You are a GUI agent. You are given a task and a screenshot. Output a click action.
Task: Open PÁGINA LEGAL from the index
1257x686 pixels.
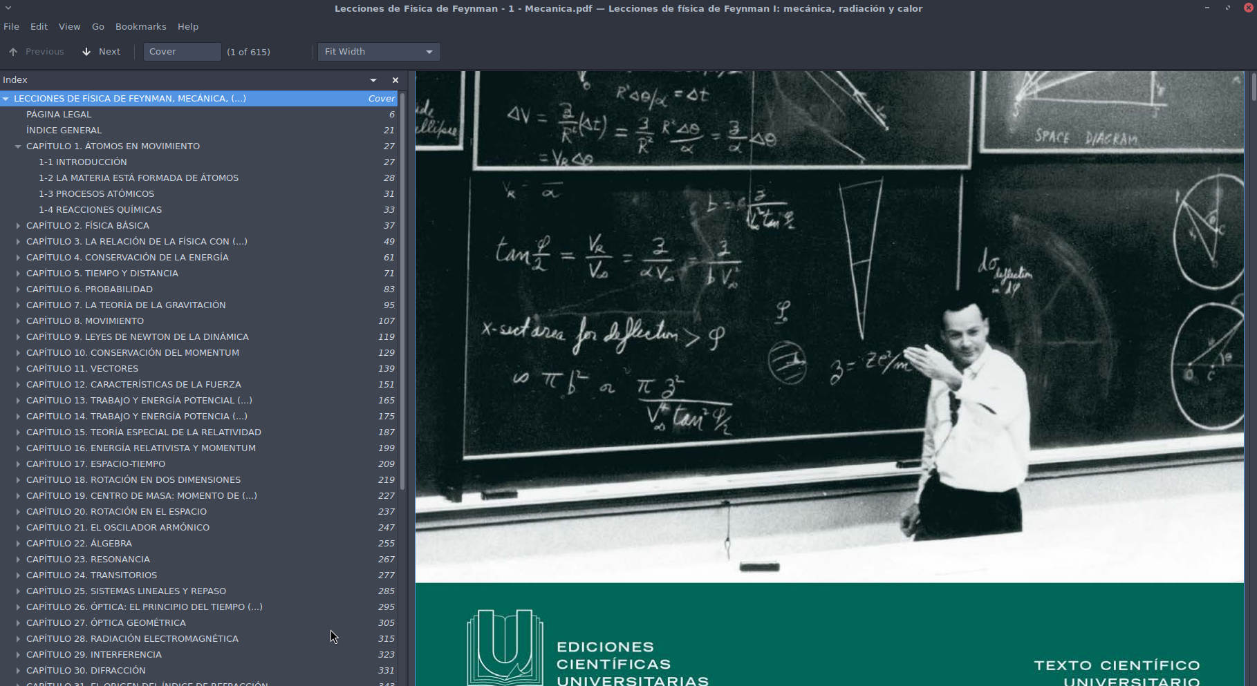59,115
